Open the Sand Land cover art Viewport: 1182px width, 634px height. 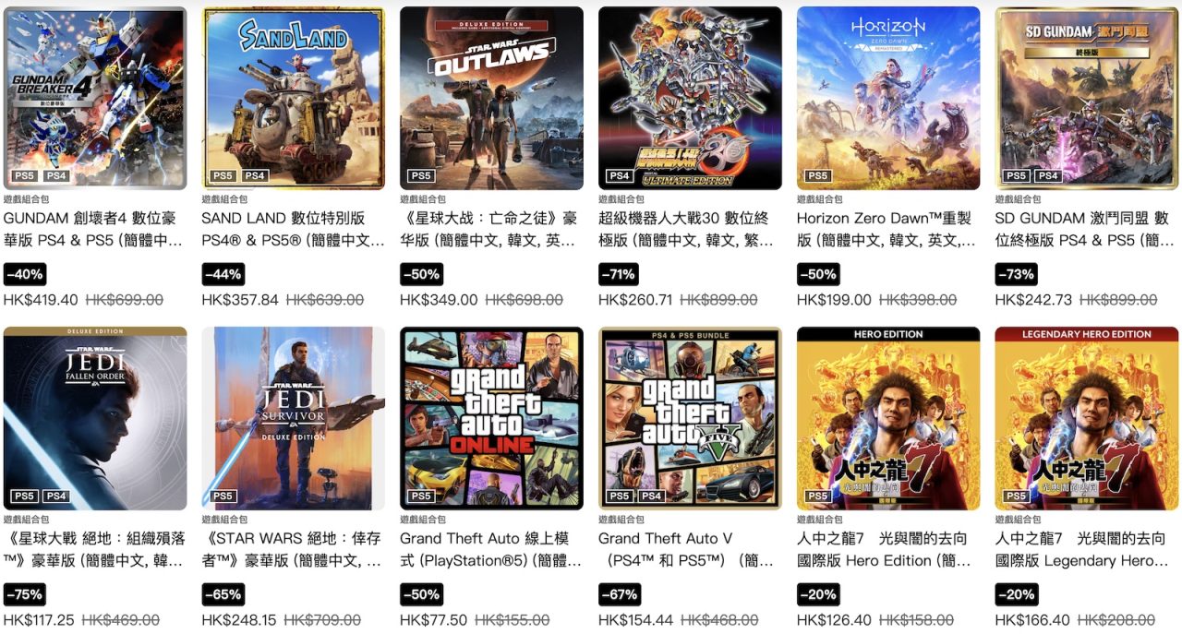294,99
